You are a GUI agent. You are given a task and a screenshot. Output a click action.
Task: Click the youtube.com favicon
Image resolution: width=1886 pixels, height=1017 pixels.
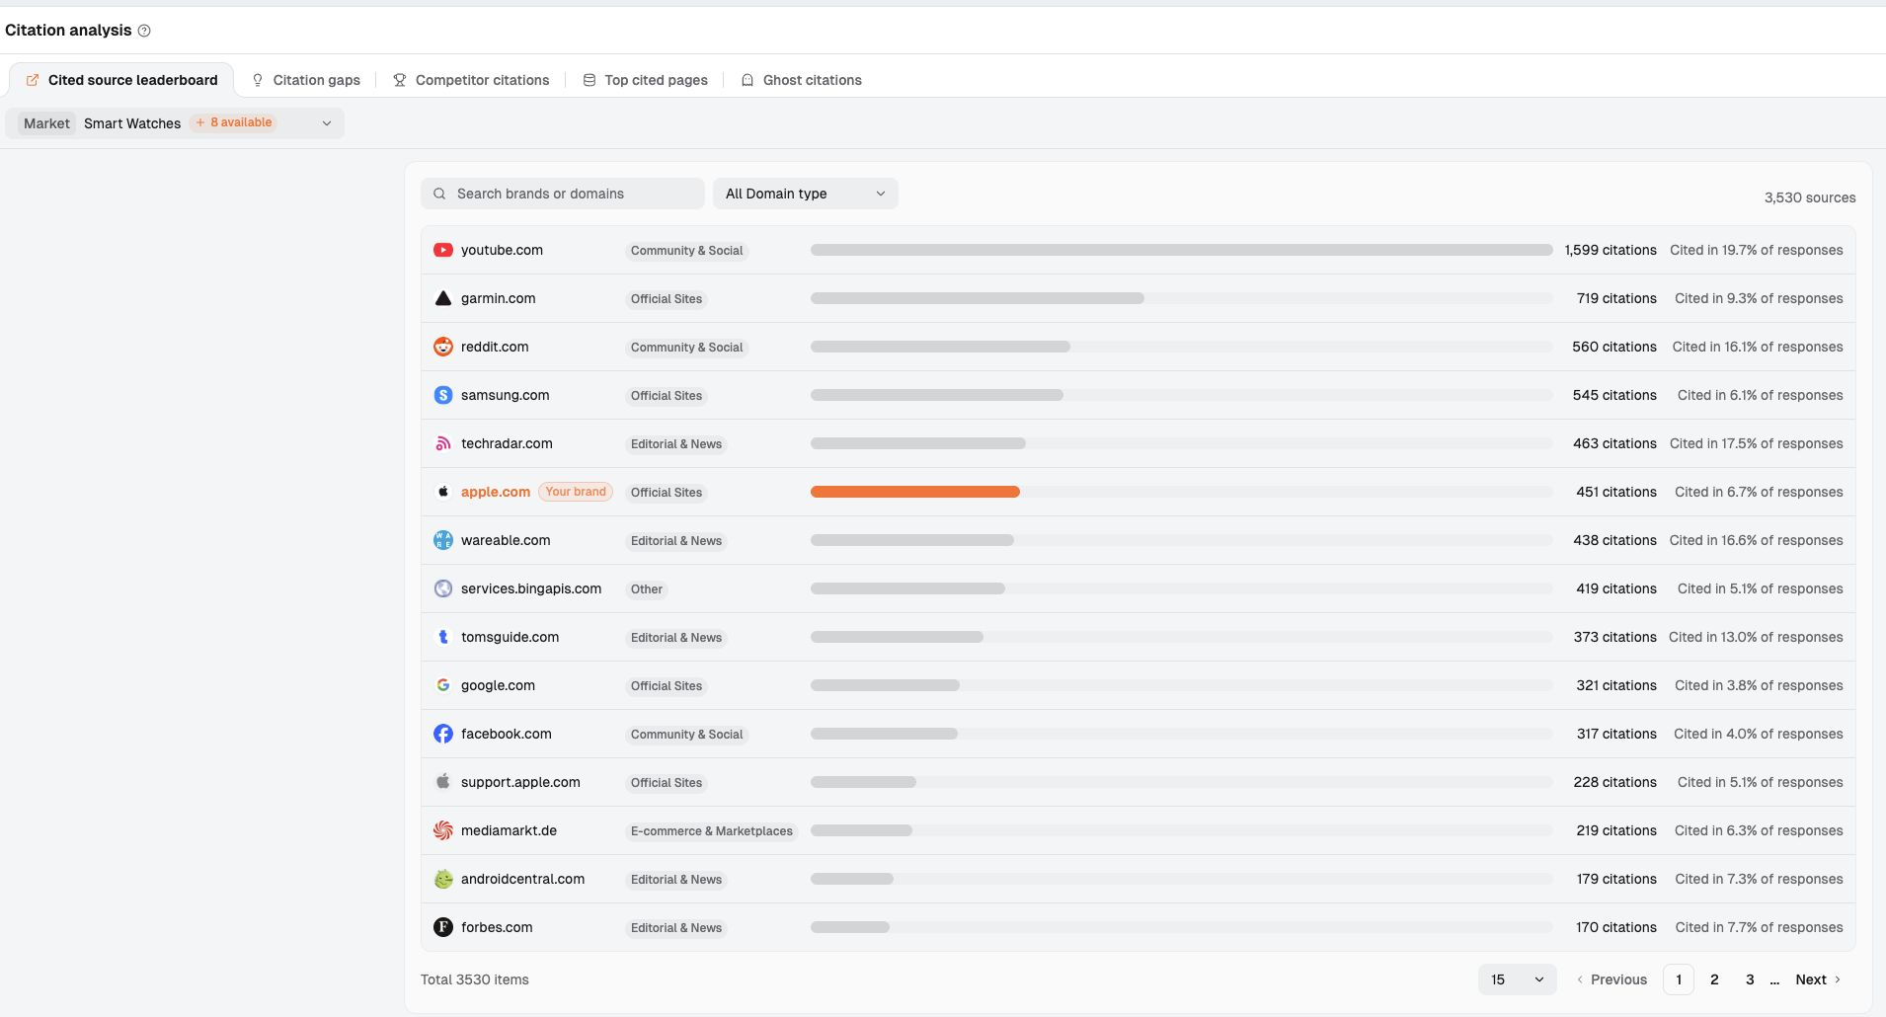443,251
